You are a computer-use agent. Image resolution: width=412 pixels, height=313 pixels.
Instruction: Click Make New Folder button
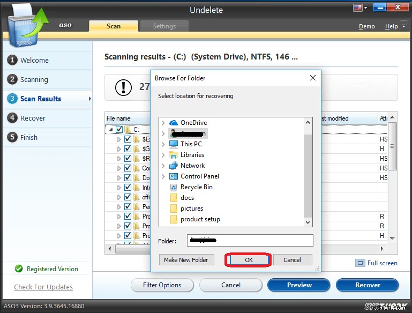(x=186, y=260)
